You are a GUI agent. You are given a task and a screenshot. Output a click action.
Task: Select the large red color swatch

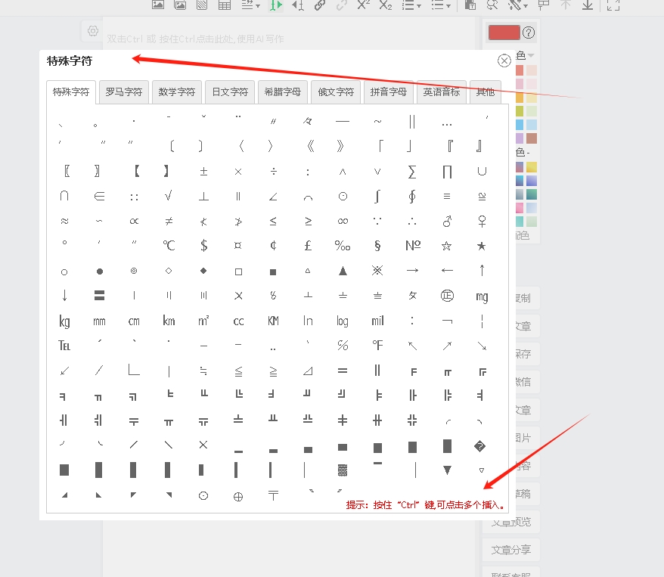[504, 33]
